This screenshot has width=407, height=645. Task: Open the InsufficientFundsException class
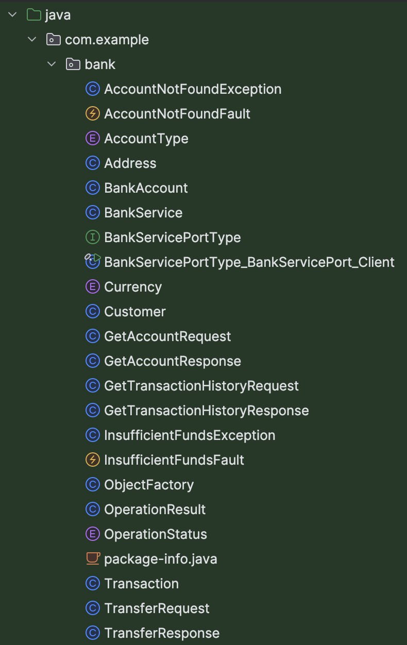pos(190,435)
